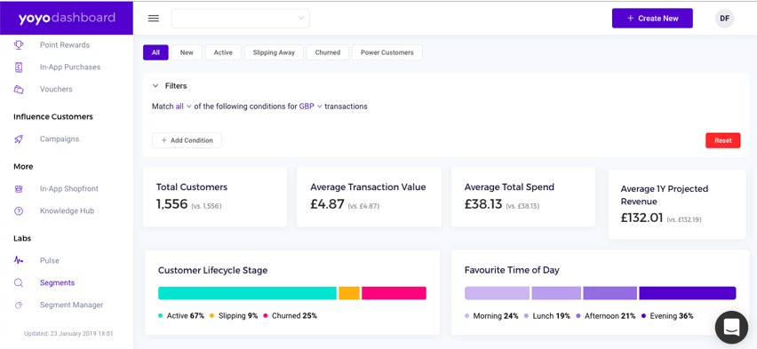Click the Knowledge Hub question icon
Image resolution: width=757 pixels, height=349 pixels.
click(19, 211)
